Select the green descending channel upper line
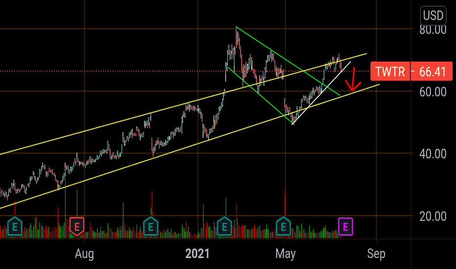This screenshot has height=269, width=456. click(x=288, y=61)
